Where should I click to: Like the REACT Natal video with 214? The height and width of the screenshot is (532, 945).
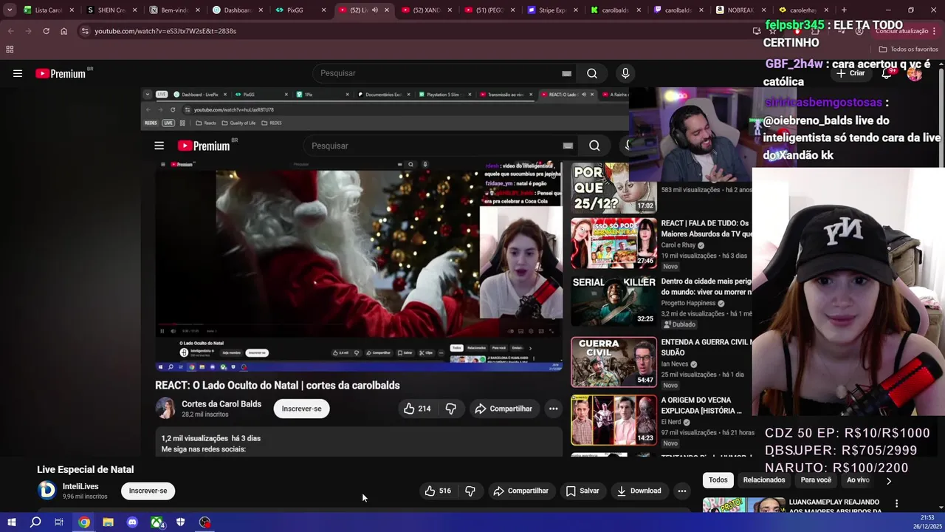pos(417,409)
